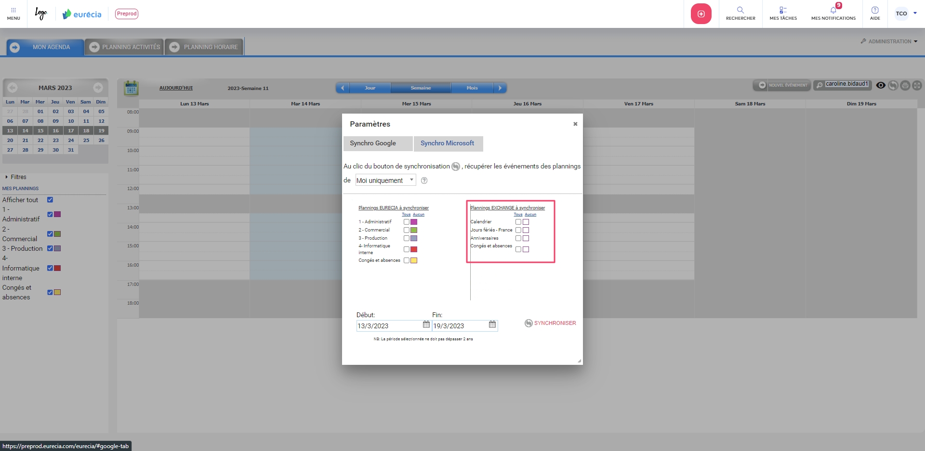Click Tous link under Plannings EURECIA

pos(406,215)
